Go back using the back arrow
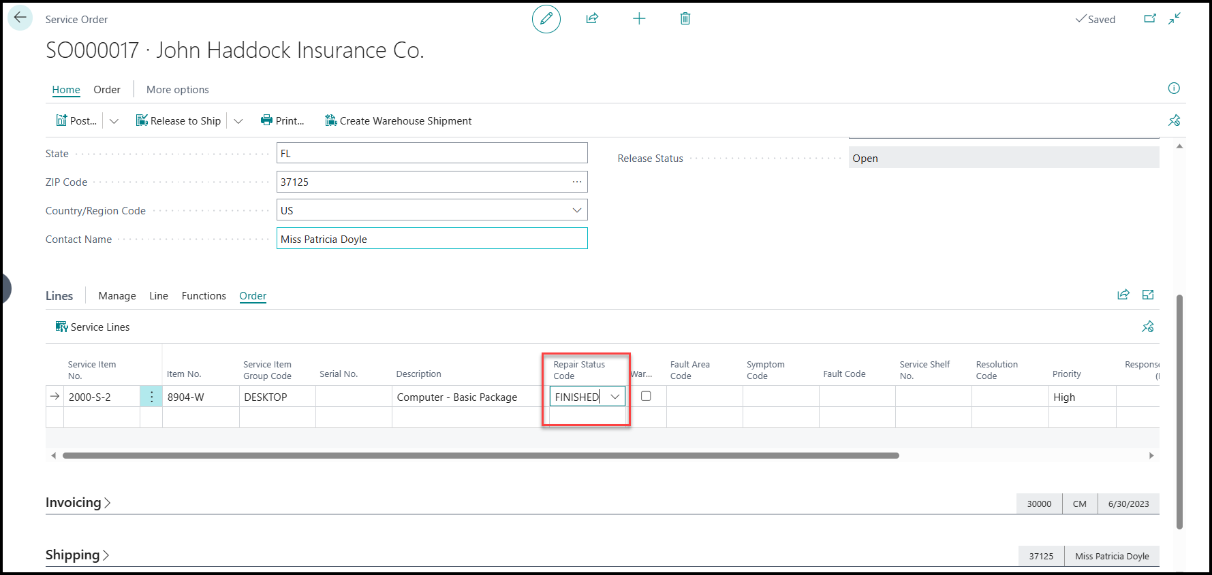 tap(20, 18)
